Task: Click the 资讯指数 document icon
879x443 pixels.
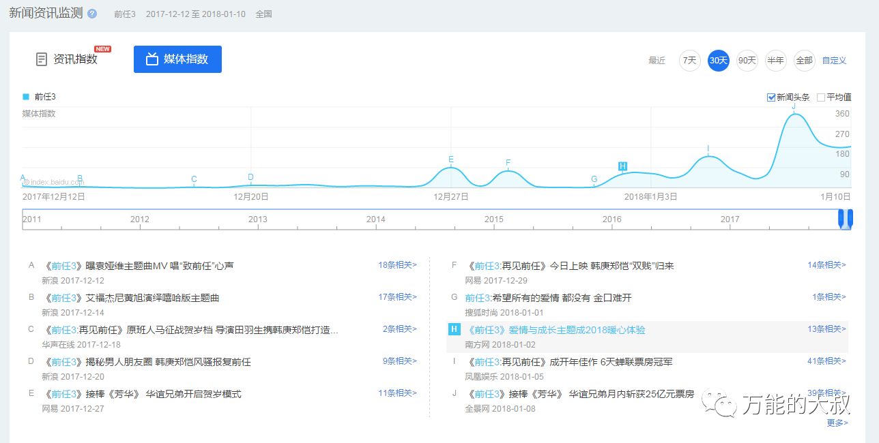Action: (x=42, y=59)
